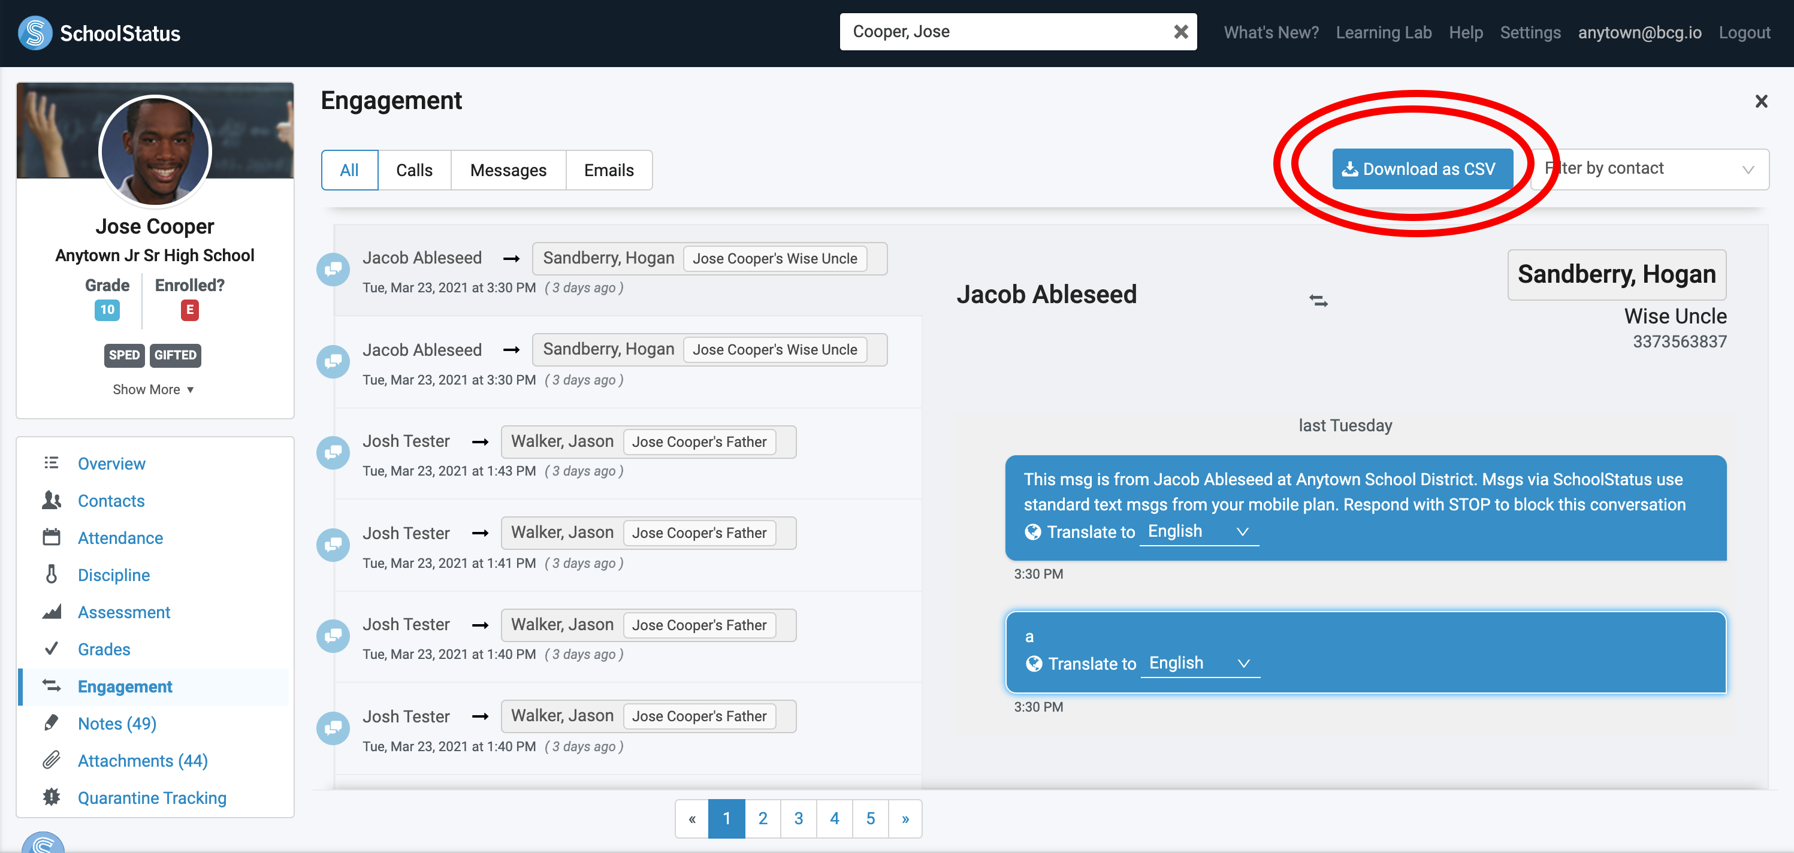Open Quarantine Tracking
Screen dimensions: 1794x853
(152, 797)
